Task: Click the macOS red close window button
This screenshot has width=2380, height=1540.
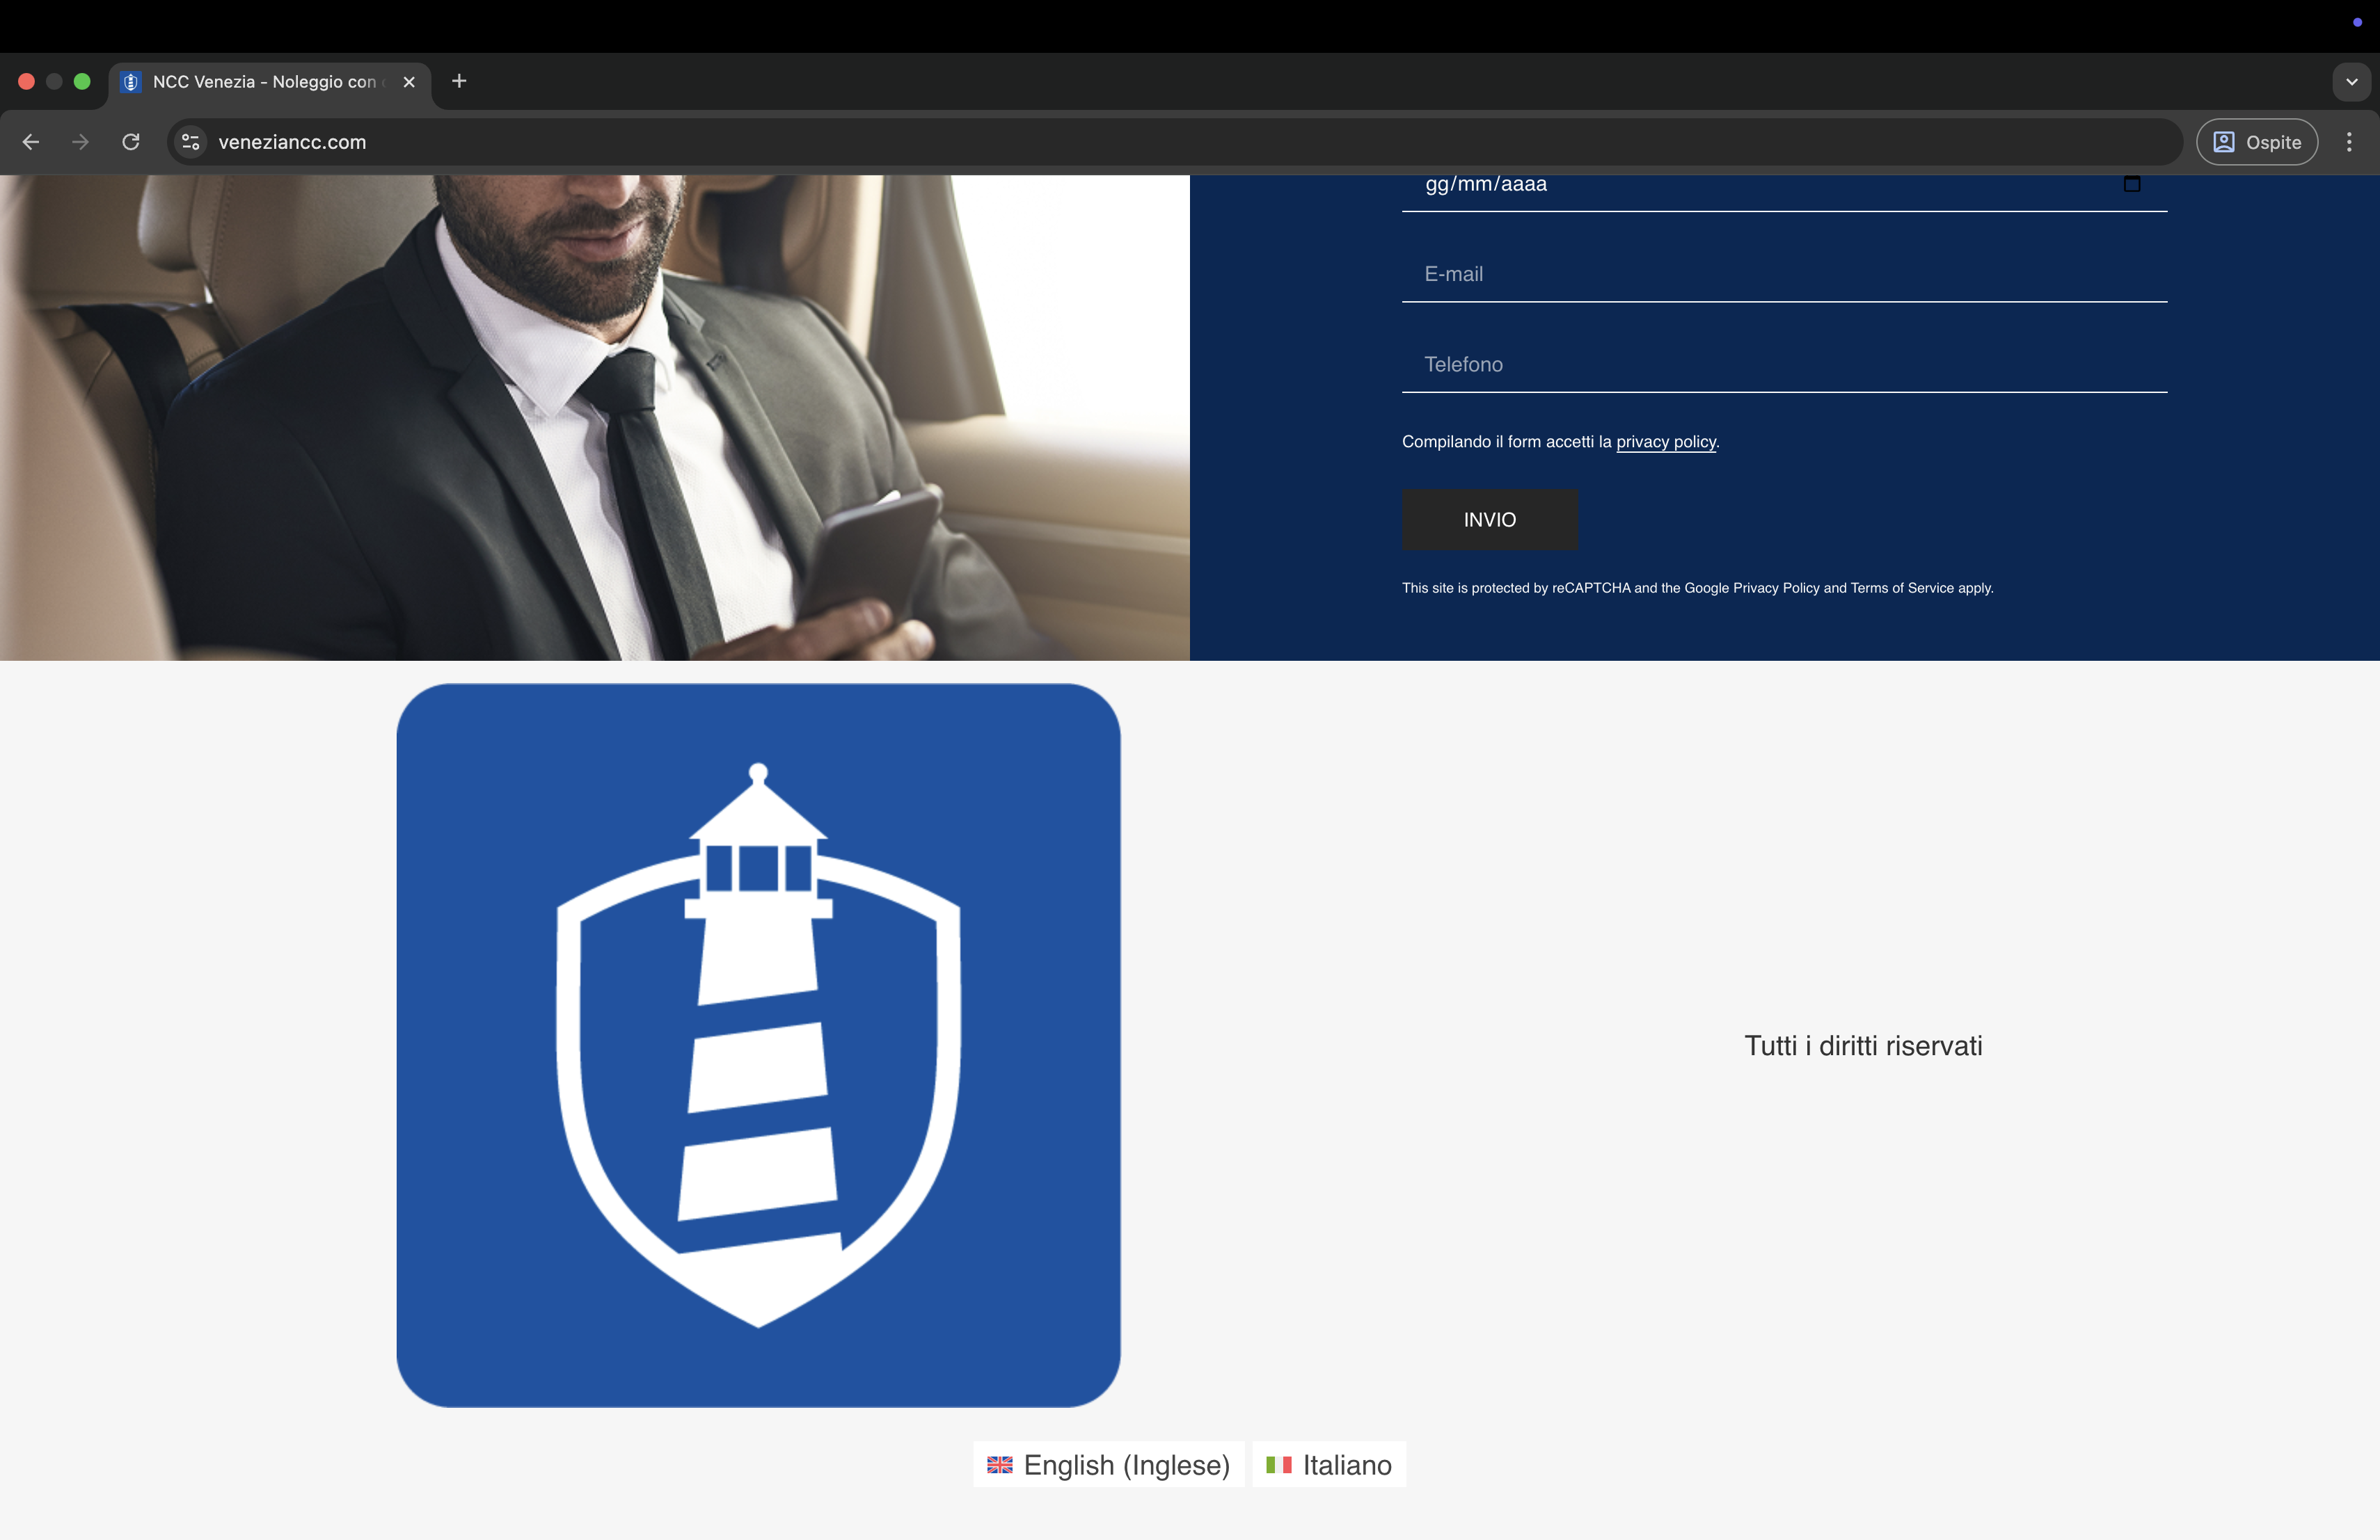Action: pos(27,82)
